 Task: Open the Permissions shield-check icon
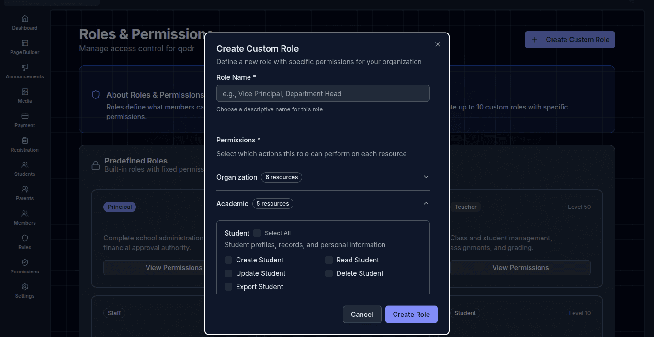pyautogui.click(x=25, y=262)
